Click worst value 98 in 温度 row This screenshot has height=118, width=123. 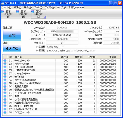[80, 96]
